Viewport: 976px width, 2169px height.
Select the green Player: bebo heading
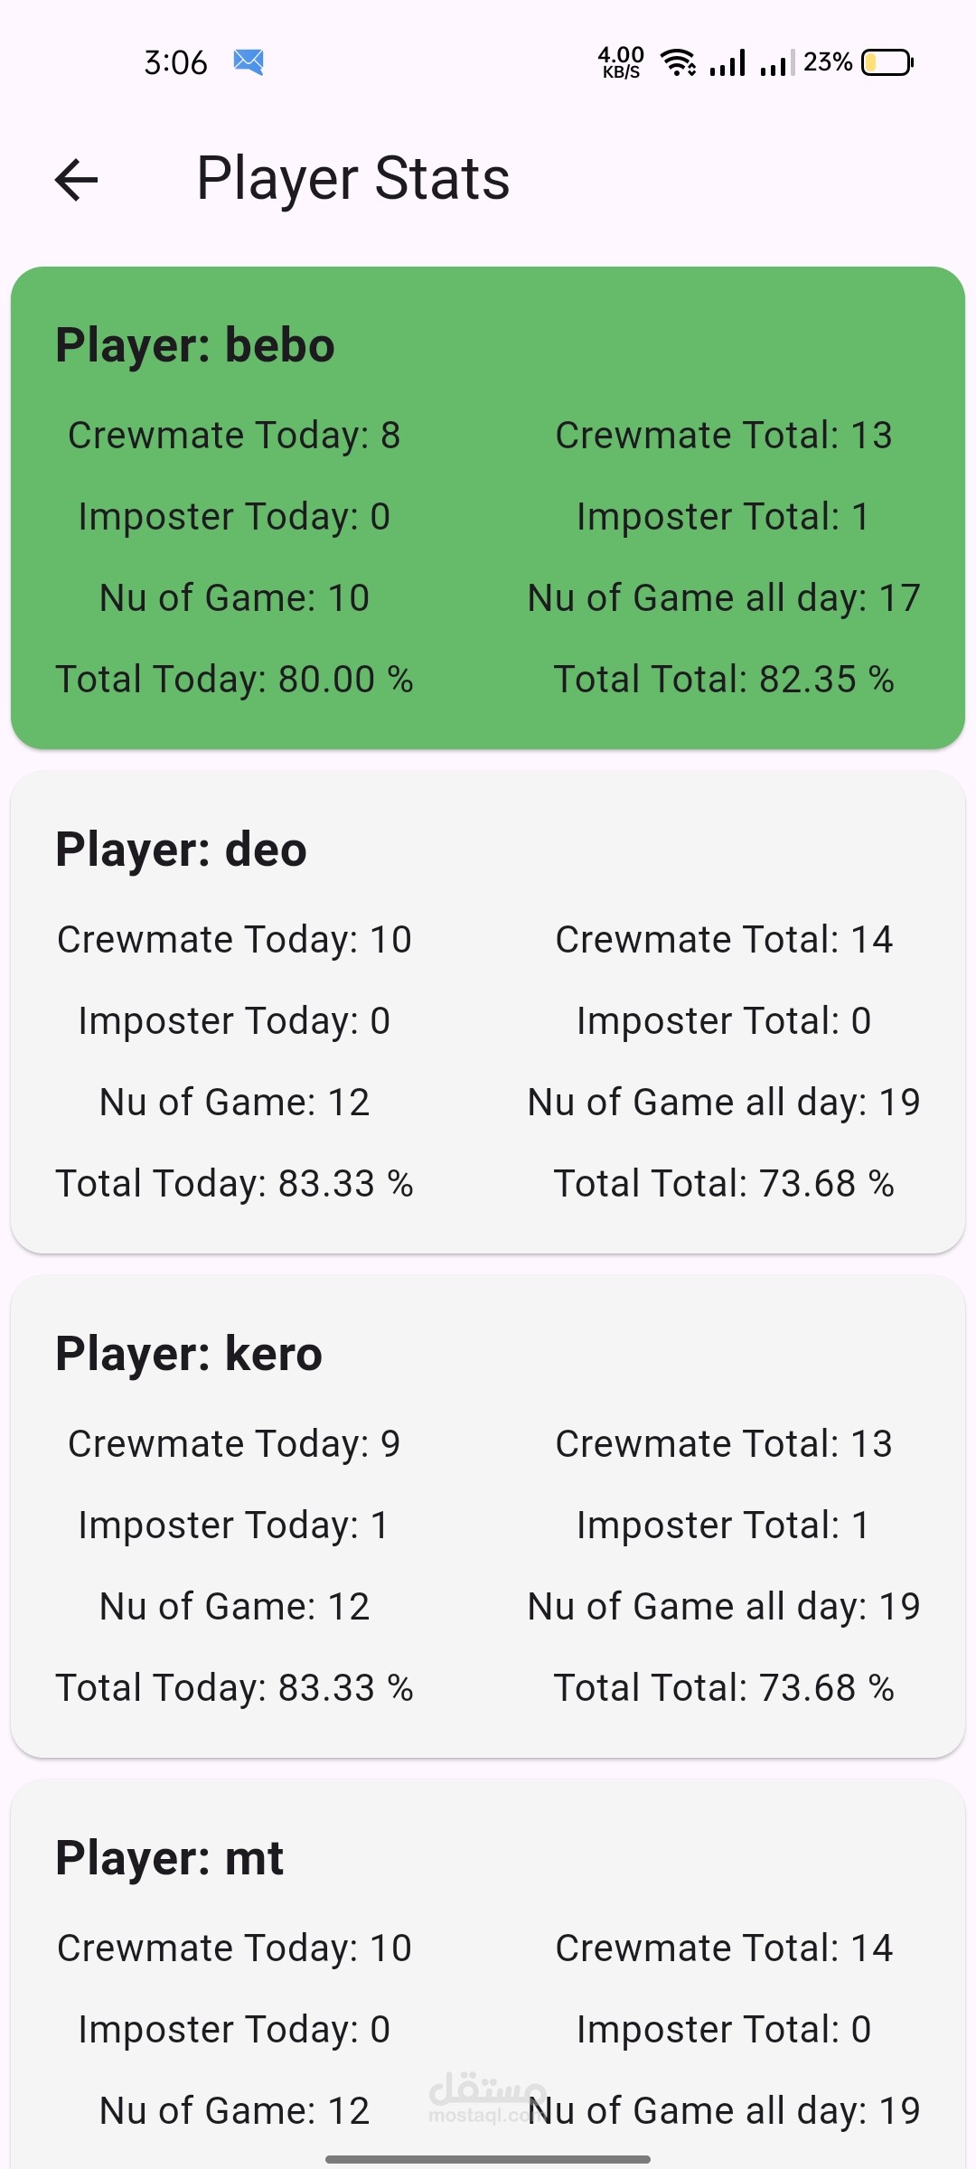195,345
